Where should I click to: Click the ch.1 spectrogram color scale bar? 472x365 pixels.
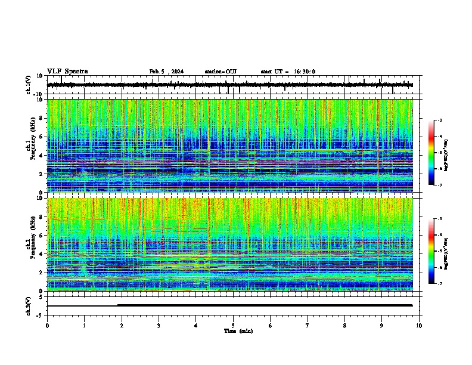pos(431,153)
